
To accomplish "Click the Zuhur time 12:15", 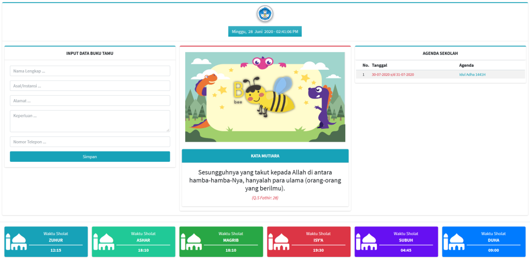I will click(56, 250).
